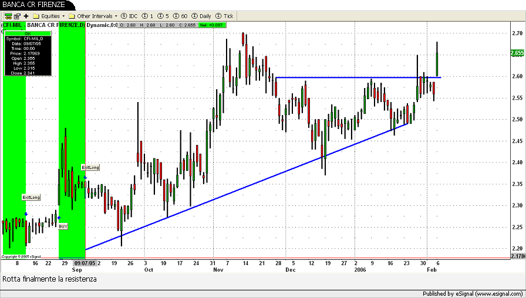The height and width of the screenshot is (298, 526).
Task: Select the Daily interval
Action: [x=202, y=16]
